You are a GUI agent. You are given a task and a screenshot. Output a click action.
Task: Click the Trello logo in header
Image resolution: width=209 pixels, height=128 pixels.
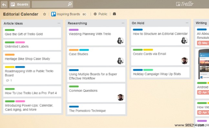tap(184, 4)
